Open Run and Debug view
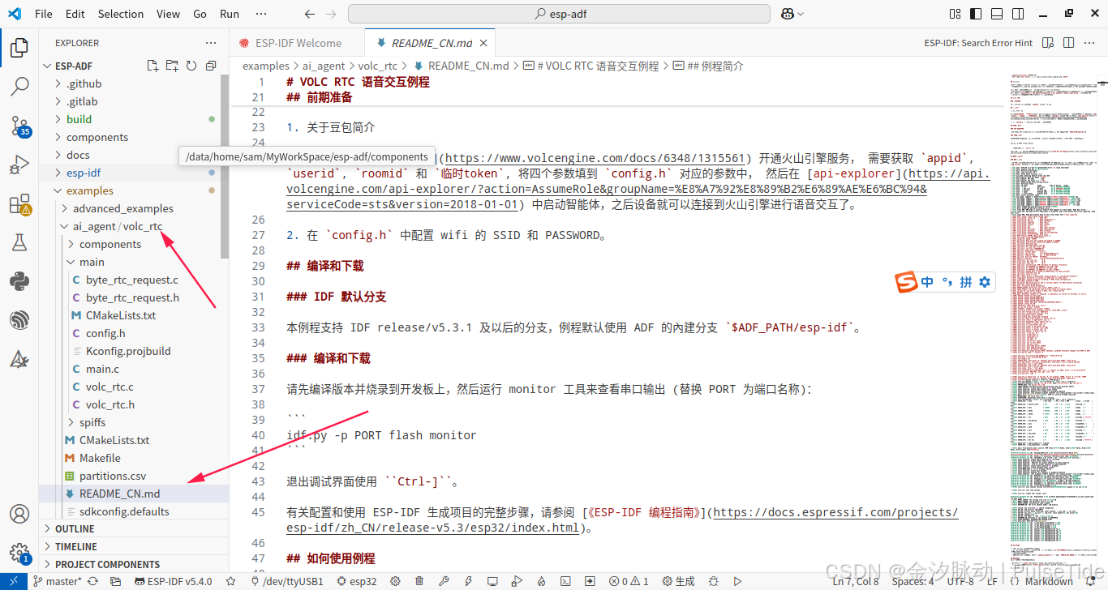 [x=19, y=165]
